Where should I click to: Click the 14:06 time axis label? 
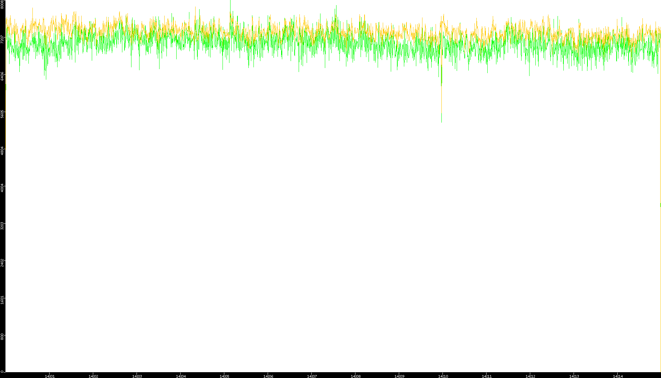click(x=268, y=376)
